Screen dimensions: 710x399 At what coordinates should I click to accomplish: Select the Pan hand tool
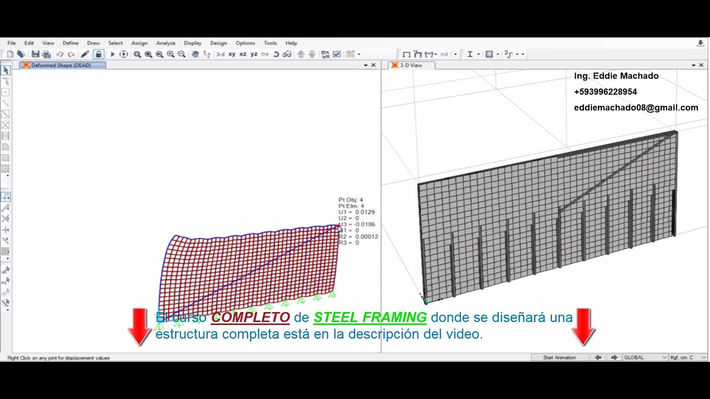pos(195,54)
